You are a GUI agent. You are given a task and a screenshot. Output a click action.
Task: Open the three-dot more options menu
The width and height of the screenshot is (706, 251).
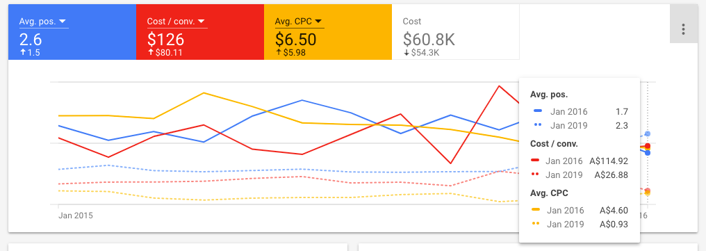point(684,30)
